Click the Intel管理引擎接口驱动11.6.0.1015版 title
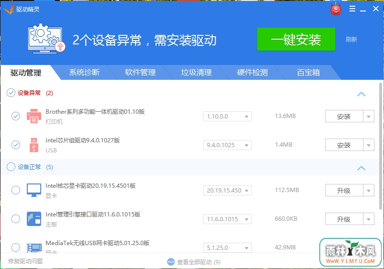The width and height of the screenshot is (384, 269). (93, 214)
